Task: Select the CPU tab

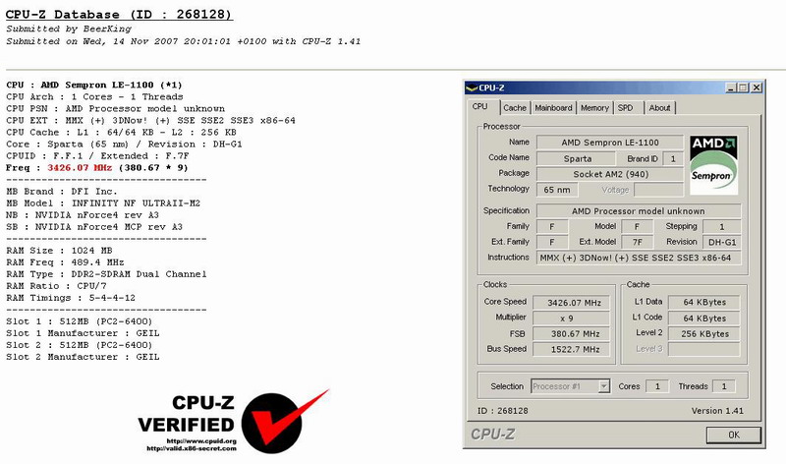Action: tap(480, 107)
